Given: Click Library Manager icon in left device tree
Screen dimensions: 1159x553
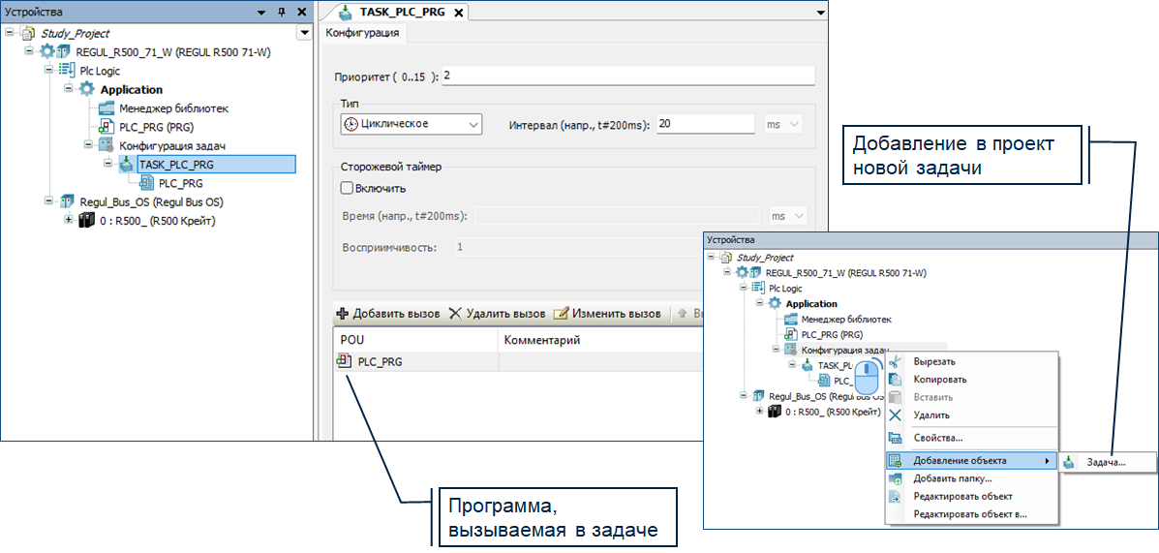Looking at the screenshot, I should 106,108.
